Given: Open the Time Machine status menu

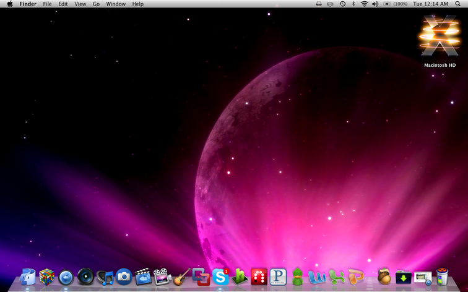Looking at the screenshot, I should point(342,4).
